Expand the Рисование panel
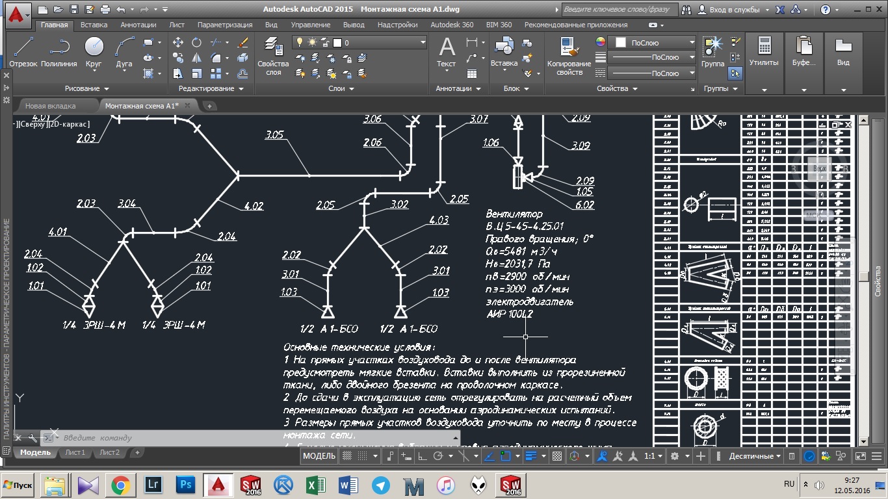Viewport: 888px width, 499px height. pyautogui.click(x=87, y=88)
